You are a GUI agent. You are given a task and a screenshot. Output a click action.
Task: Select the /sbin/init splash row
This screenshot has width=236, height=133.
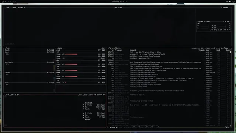click(169, 95)
